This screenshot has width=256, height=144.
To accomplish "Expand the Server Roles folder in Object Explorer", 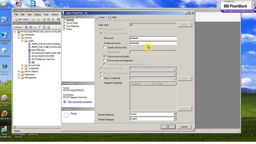I will (22, 65).
